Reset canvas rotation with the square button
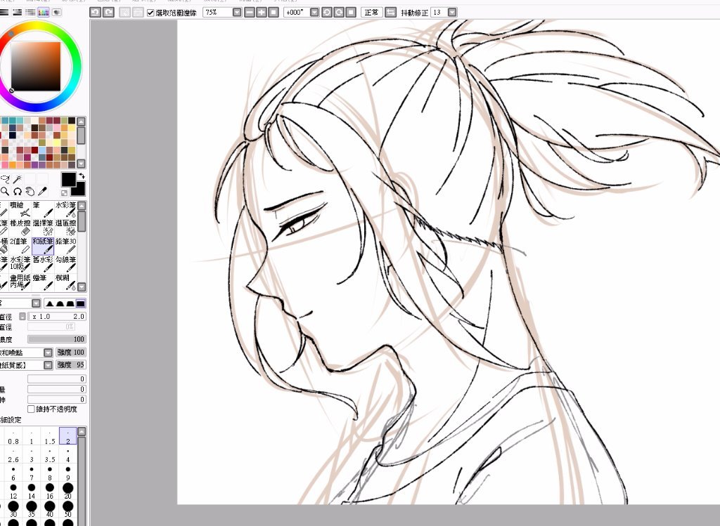 coord(350,13)
